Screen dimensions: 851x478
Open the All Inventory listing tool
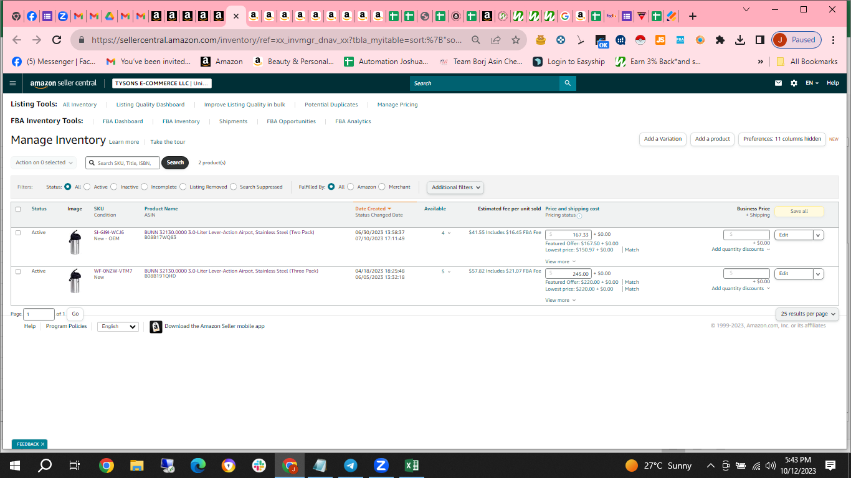pyautogui.click(x=80, y=105)
